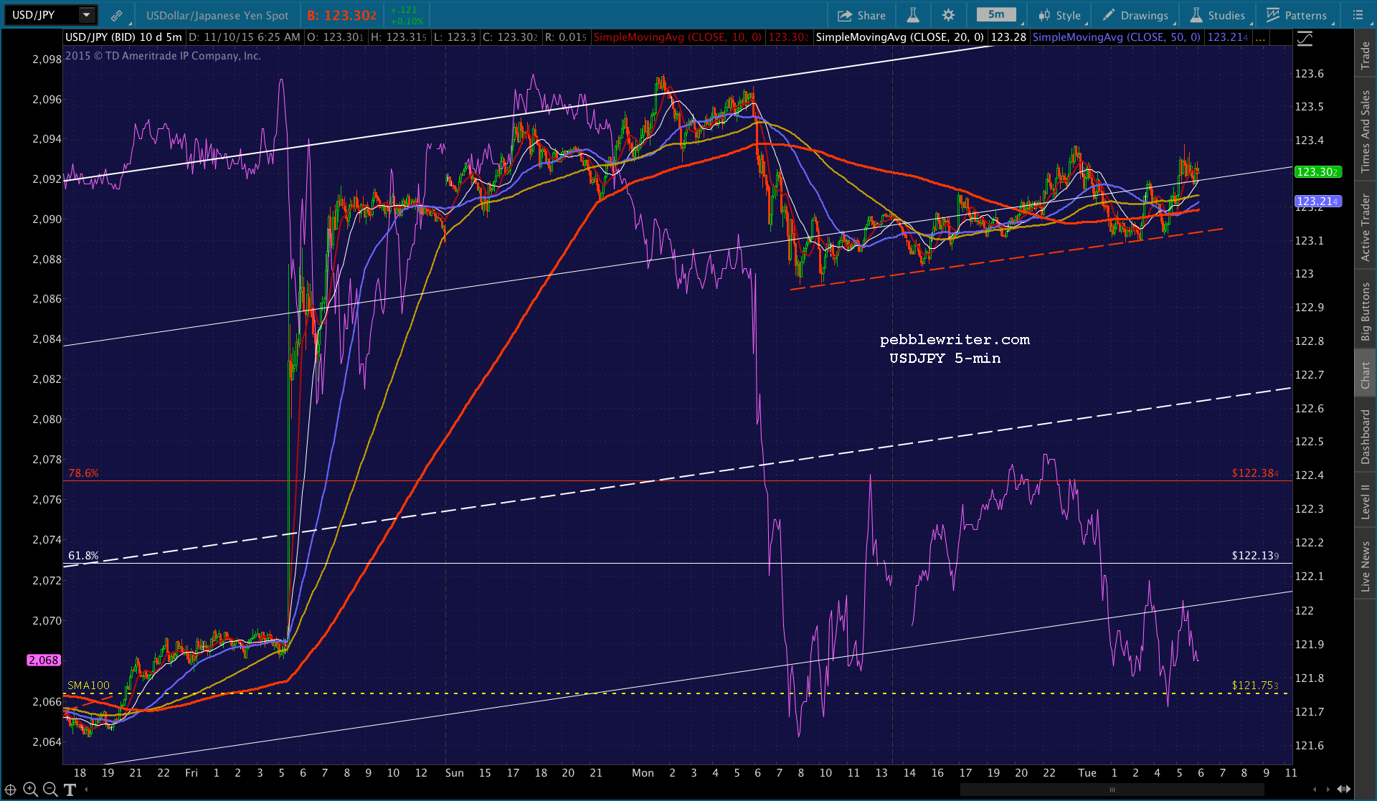
Task: Open the Studies menu
Action: [x=1218, y=15]
